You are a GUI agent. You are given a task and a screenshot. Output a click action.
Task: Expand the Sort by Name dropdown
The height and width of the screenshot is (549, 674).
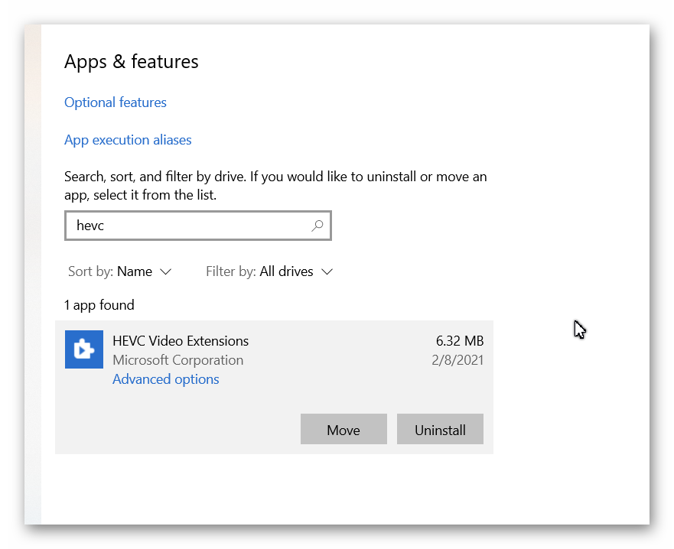click(120, 271)
